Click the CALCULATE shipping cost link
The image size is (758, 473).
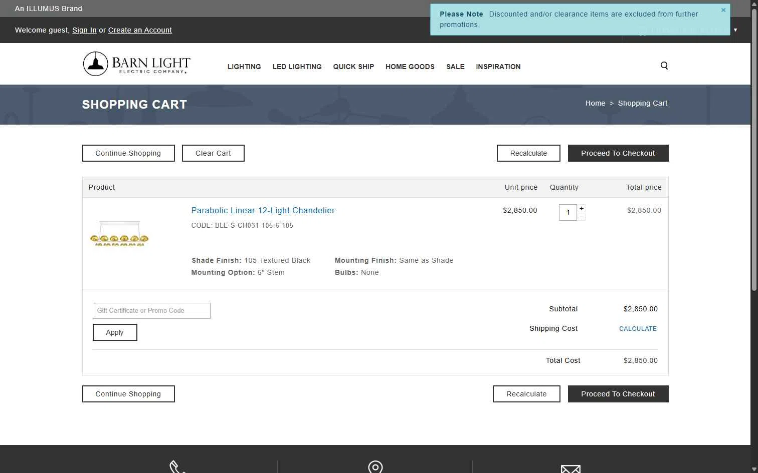[x=638, y=329]
